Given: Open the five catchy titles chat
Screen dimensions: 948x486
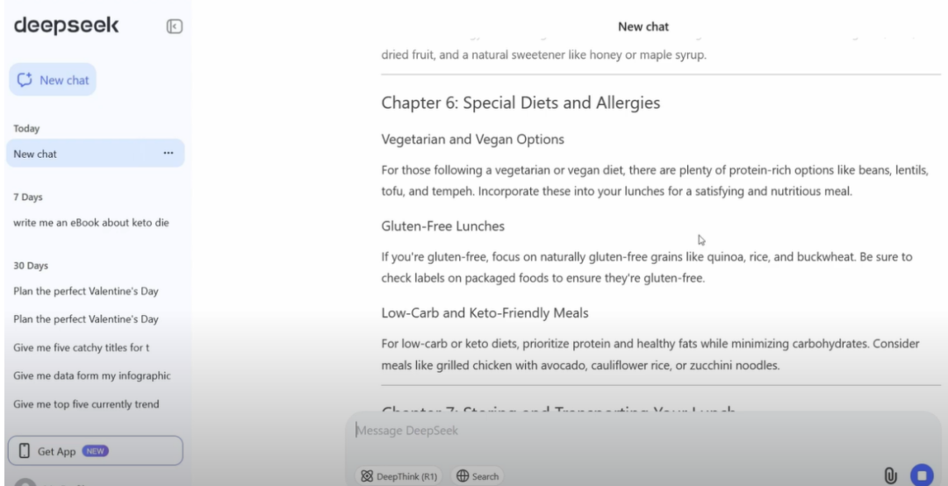Looking at the screenshot, I should tap(82, 347).
